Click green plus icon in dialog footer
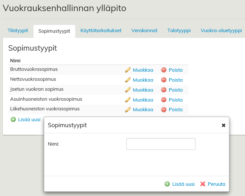245x196 pixels. coord(167,184)
